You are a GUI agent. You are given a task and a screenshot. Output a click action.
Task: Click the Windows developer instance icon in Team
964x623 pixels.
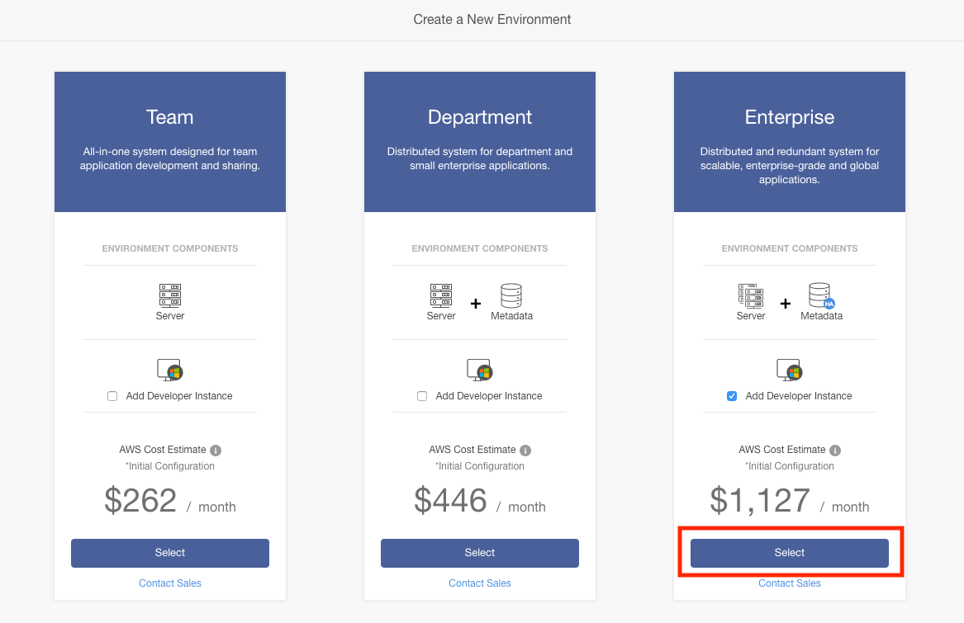(x=169, y=369)
